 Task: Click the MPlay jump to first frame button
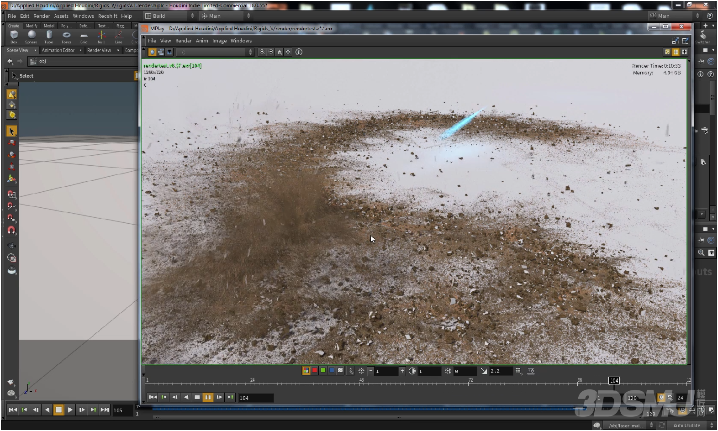153,397
